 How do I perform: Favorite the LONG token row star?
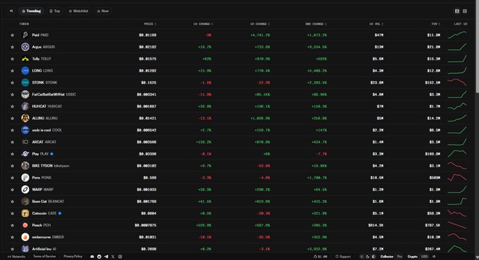click(12, 71)
